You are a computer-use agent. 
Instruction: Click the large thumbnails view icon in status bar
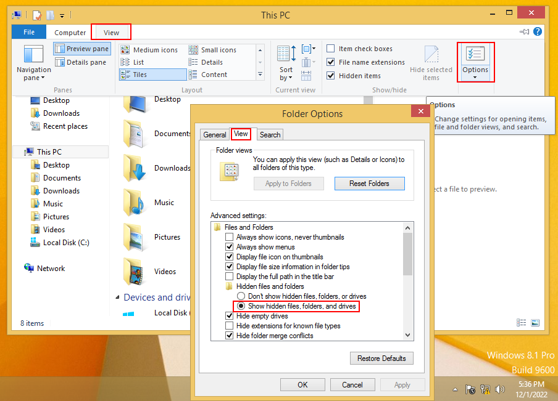click(535, 322)
